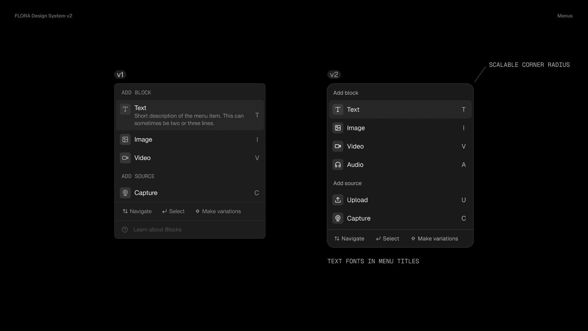The image size is (588, 331).
Task: Click the v2 version badge
Action: pyautogui.click(x=334, y=75)
